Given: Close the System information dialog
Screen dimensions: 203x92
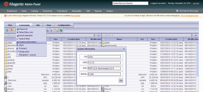Looking at the screenshot, I should coord(124,49).
